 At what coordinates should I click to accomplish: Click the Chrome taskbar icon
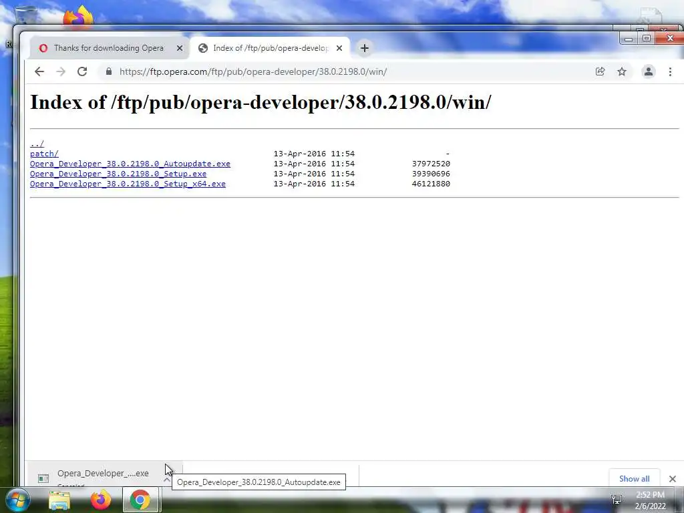pos(140,500)
